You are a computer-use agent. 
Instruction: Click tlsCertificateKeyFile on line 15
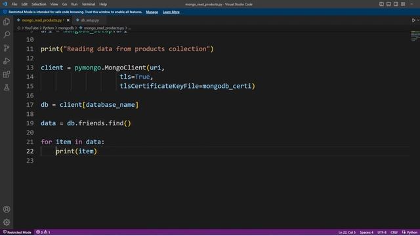pyautogui.click(x=159, y=86)
